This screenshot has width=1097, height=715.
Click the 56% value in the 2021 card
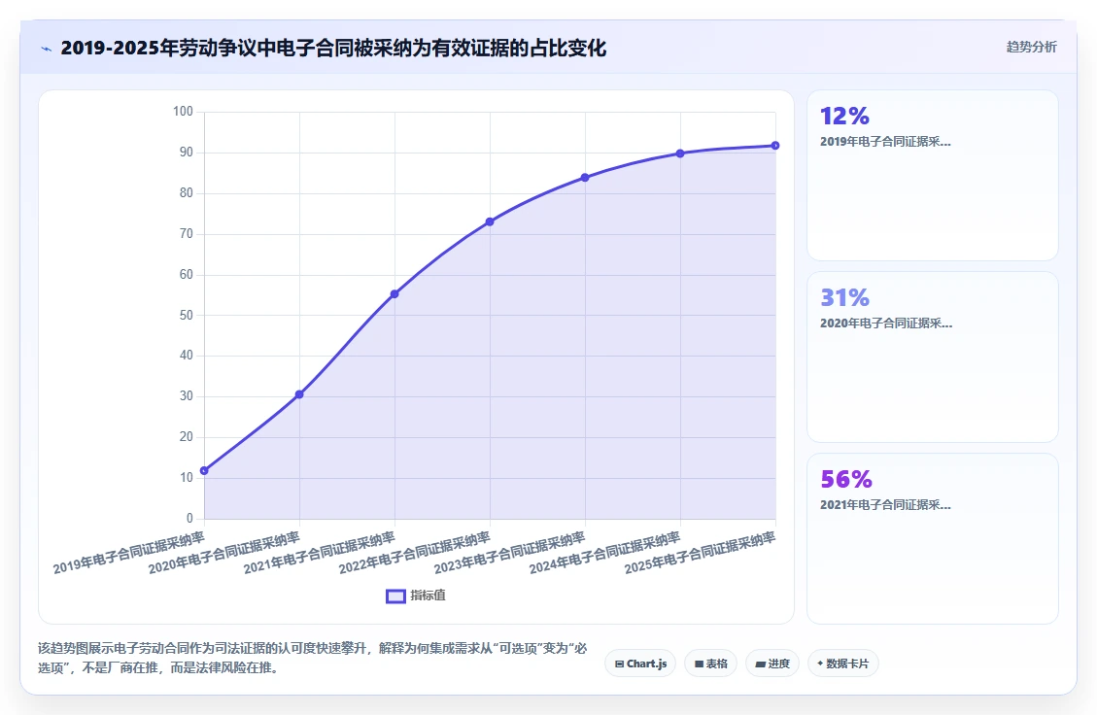846,479
